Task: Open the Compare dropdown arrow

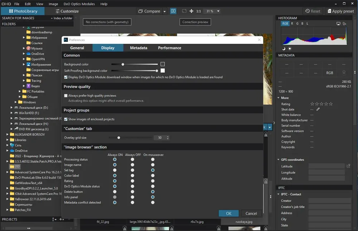Action: [x=165, y=11]
